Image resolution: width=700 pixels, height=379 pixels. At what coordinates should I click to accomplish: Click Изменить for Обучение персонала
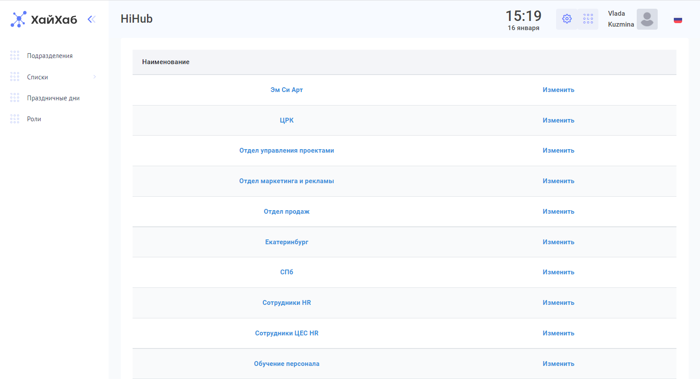pos(558,364)
